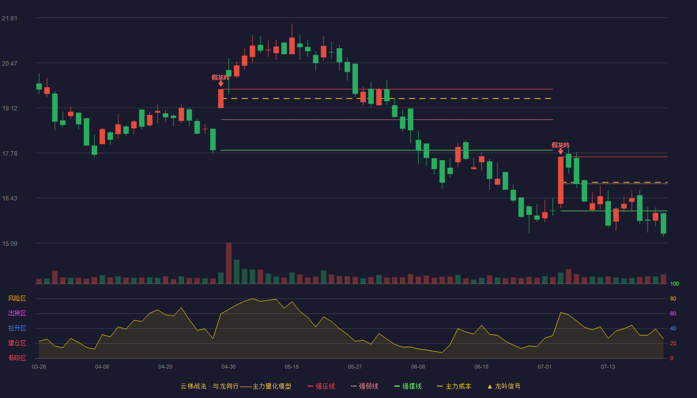Click the 05-15 date label
697x398 pixels.
click(292, 367)
